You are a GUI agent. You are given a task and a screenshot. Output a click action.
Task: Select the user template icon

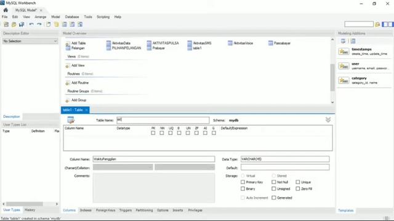[344, 66]
